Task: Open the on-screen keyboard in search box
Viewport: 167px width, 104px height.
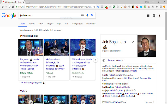Action: (82, 15)
